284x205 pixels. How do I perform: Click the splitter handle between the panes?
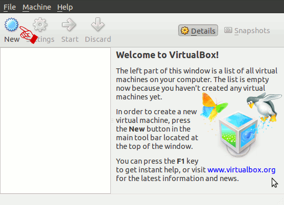click(112, 120)
